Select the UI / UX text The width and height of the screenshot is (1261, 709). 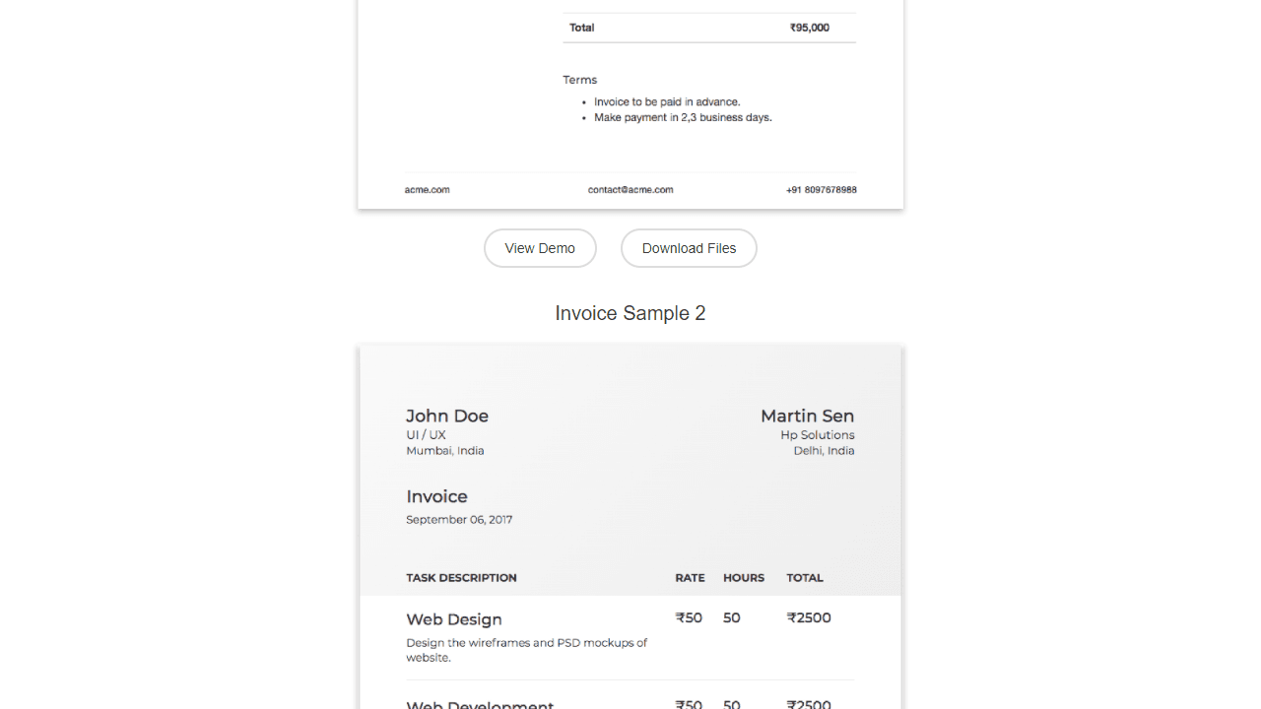(426, 434)
